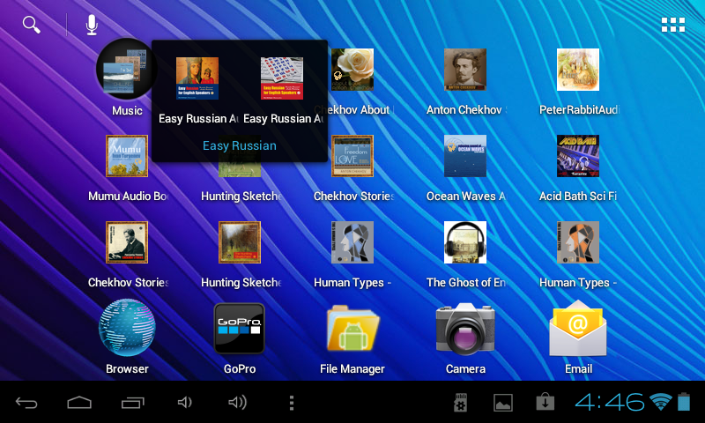This screenshot has height=423, width=705.
Task: Open orange Human Types audiobook
Action: point(578,242)
